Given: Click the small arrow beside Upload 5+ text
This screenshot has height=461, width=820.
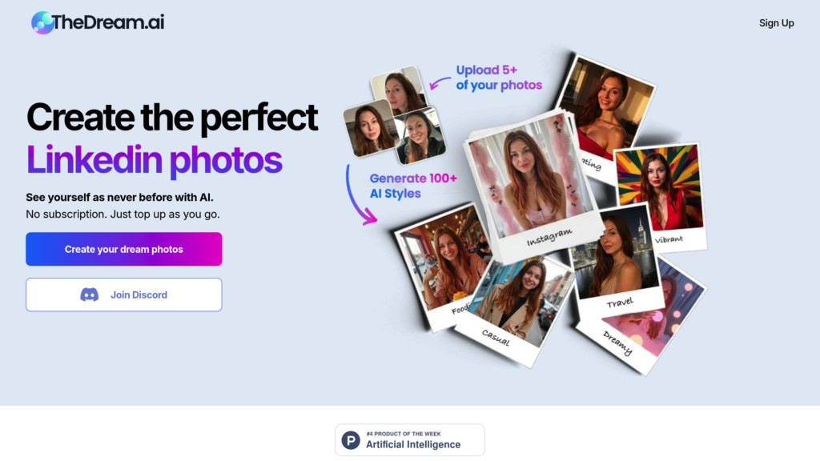Looking at the screenshot, I should 440,82.
